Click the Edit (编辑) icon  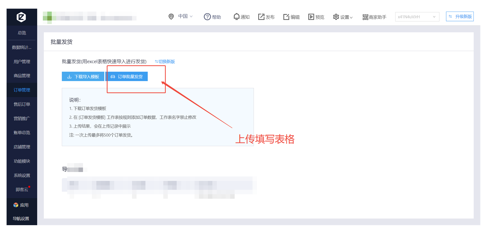286,17
